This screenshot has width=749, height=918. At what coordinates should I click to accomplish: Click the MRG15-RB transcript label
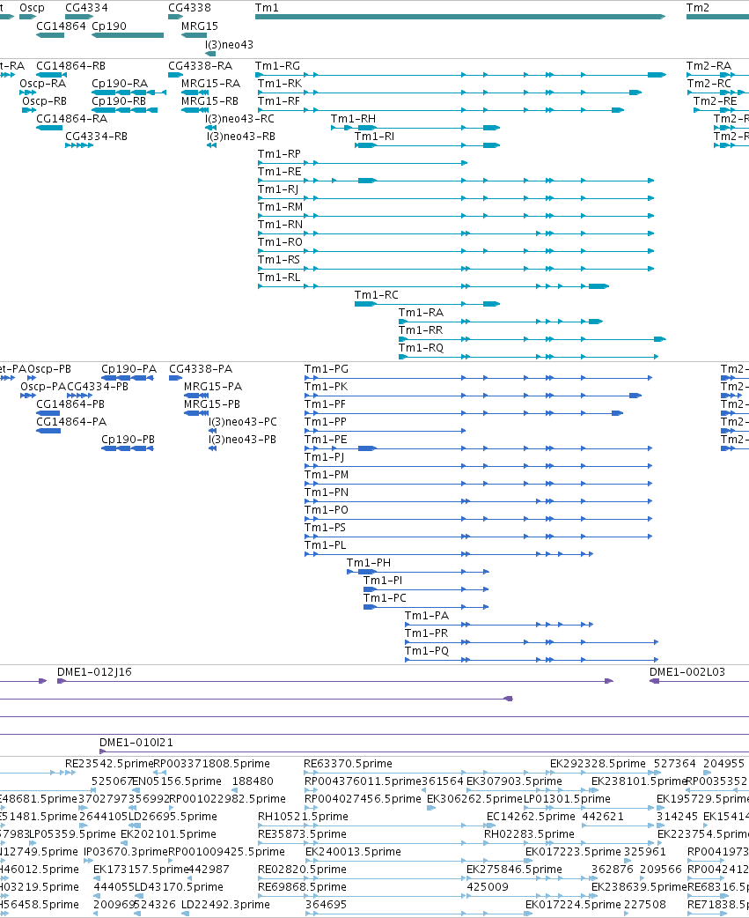(209, 101)
